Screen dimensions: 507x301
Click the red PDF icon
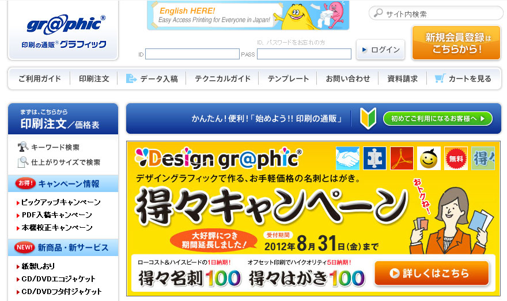[402, 158]
